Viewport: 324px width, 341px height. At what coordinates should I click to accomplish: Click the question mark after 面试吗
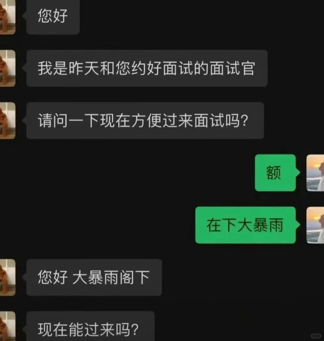click(245, 120)
